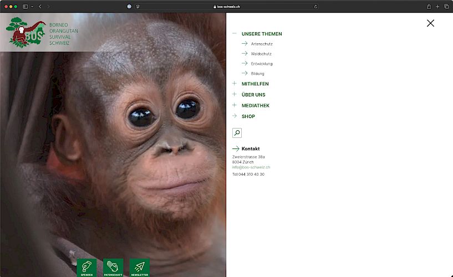The width and height of the screenshot is (453, 277).
Task: Click the Spenden donation icon button
Action: click(x=86, y=267)
